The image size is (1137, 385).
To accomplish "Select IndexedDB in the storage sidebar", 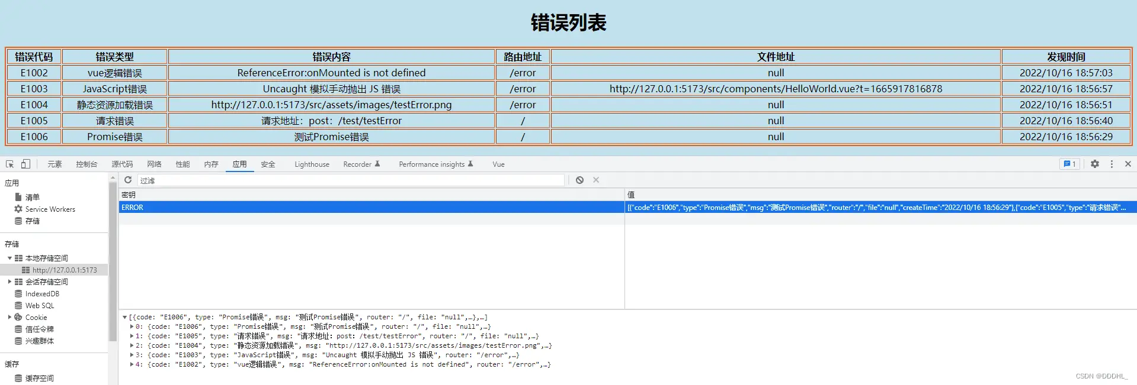I will (x=42, y=294).
